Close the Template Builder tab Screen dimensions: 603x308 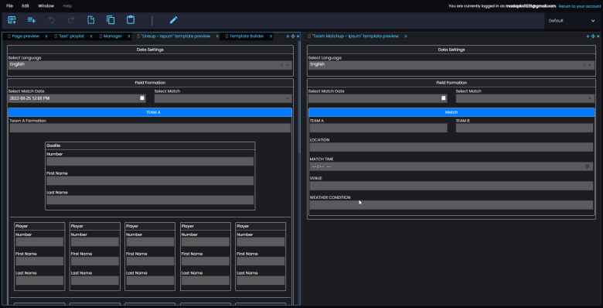point(271,36)
